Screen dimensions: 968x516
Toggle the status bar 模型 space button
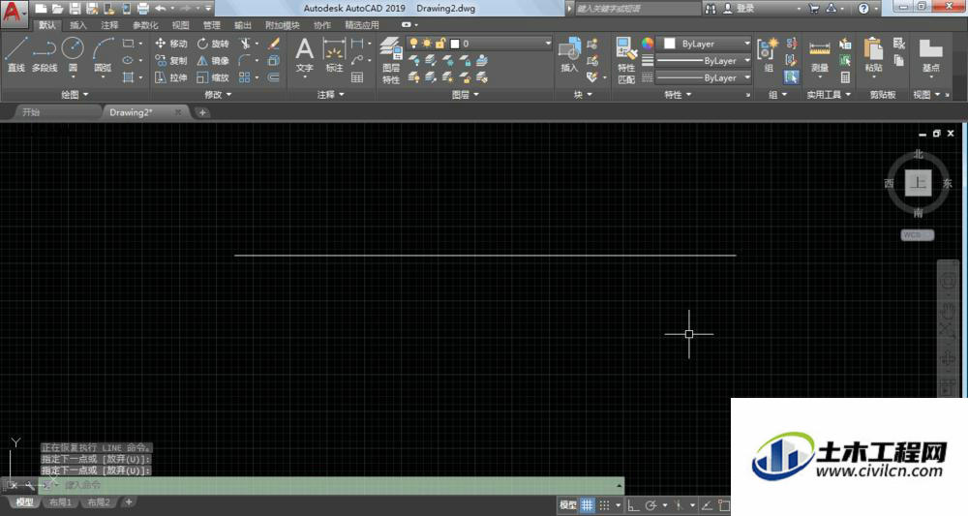[x=568, y=505]
